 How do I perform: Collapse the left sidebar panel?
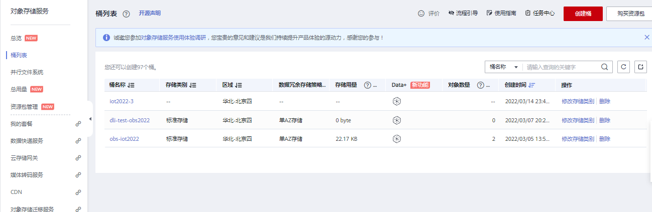90,119
